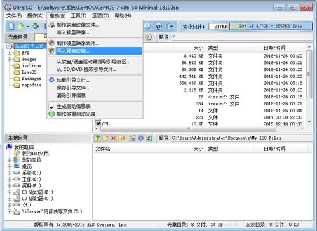Image resolution: width=317 pixels, height=231 pixels.
Task: Click the disc capacity usage bar
Action: tap(271, 27)
